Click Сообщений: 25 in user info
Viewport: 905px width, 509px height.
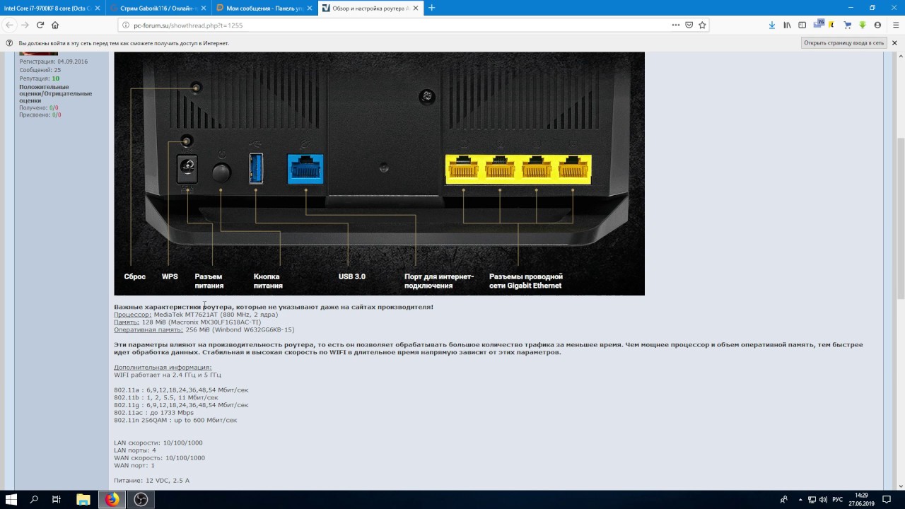tap(40, 70)
